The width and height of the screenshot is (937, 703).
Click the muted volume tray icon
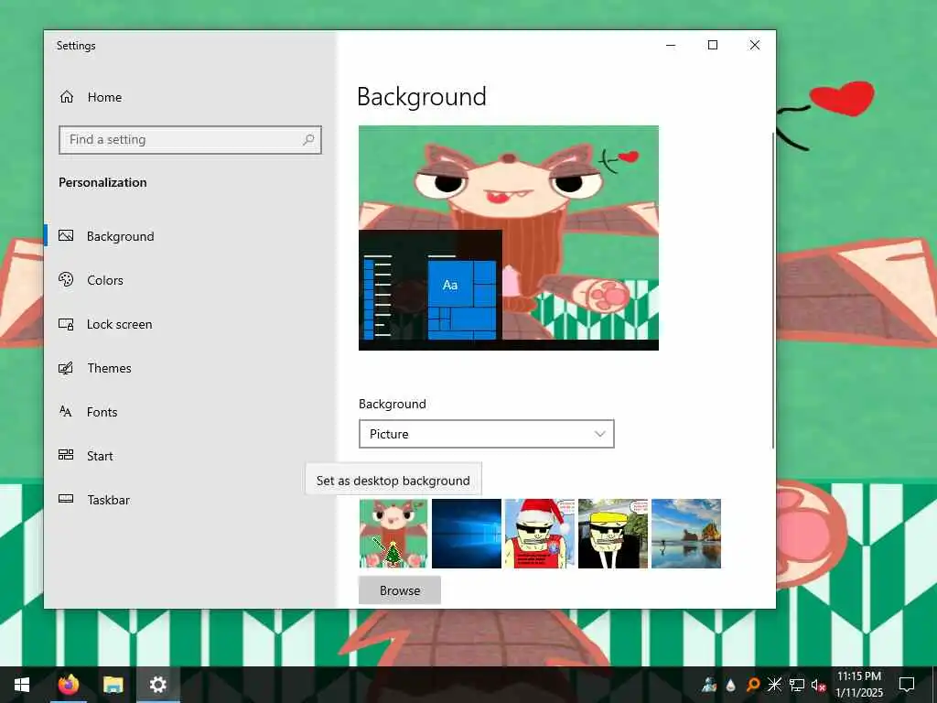[x=818, y=685]
